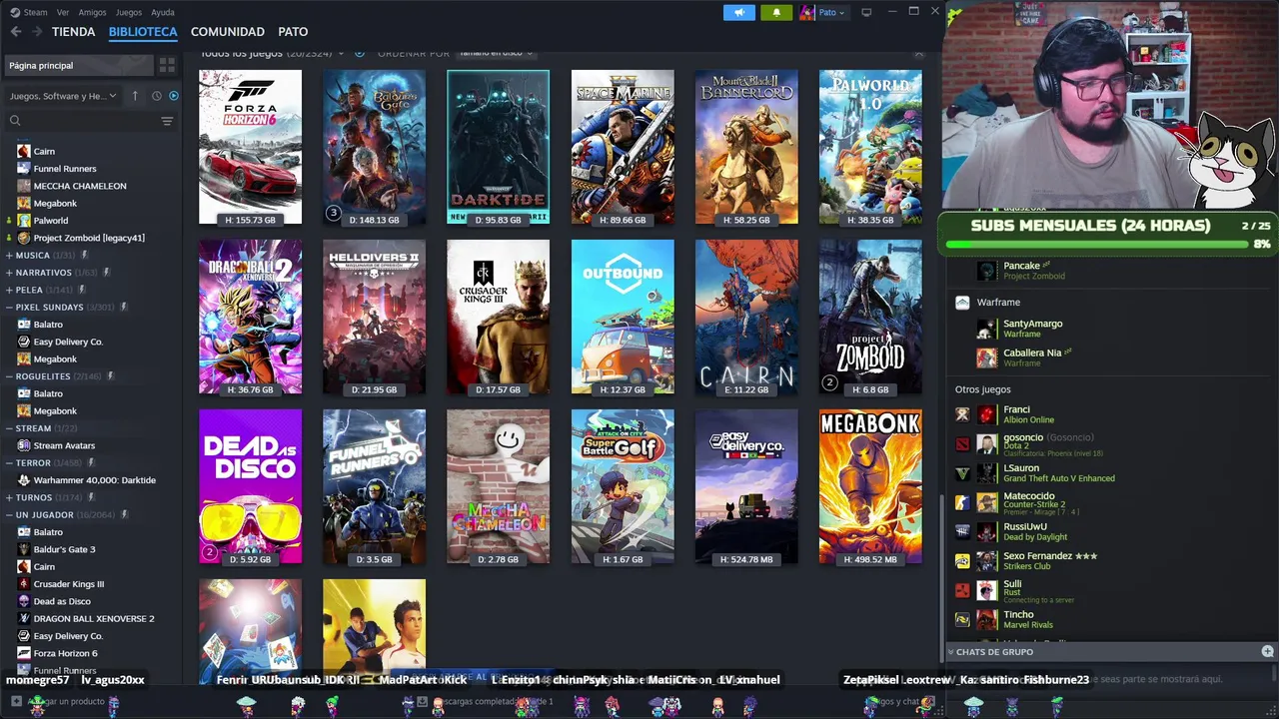
Task: Select the Forza Horizon 6 game cover
Action: (250, 148)
